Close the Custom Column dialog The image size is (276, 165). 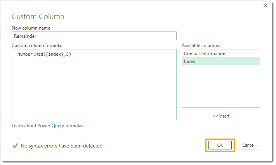[266, 6]
